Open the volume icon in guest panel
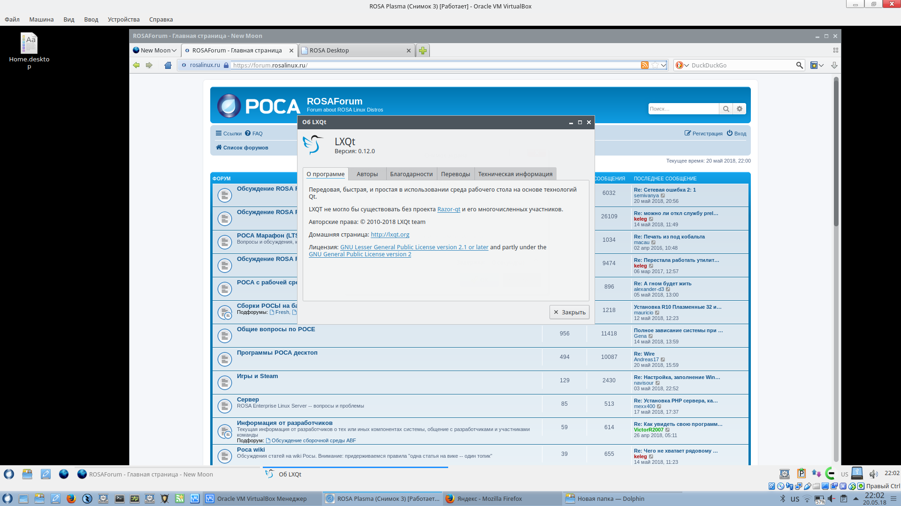 (x=873, y=474)
